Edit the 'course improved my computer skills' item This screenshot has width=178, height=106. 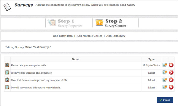tap(165, 80)
